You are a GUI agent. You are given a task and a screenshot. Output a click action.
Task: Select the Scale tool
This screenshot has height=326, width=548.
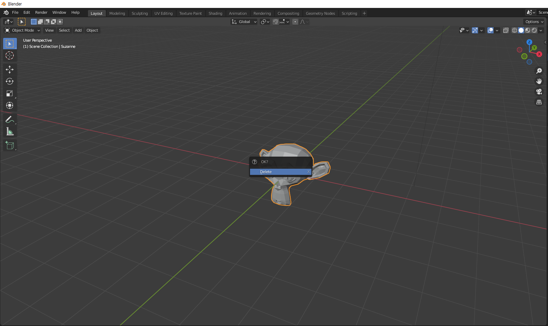pos(10,93)
